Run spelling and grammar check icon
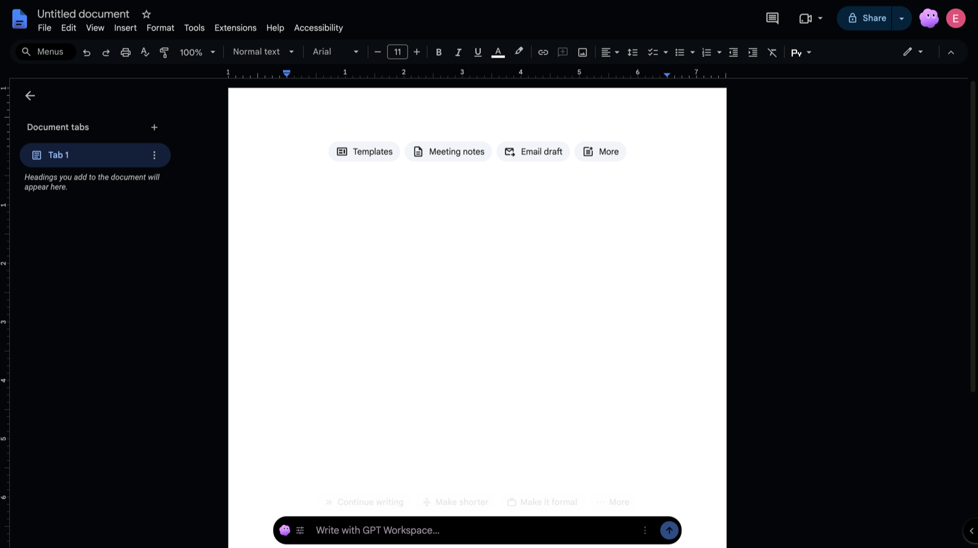The width and height of the screenshot is (978, 548). tap(145, 53)
